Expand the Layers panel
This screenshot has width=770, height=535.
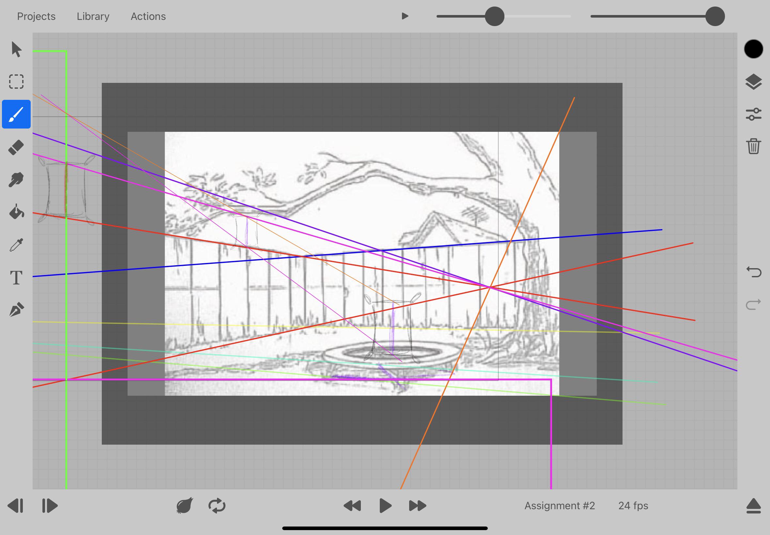tap(754, 81)
